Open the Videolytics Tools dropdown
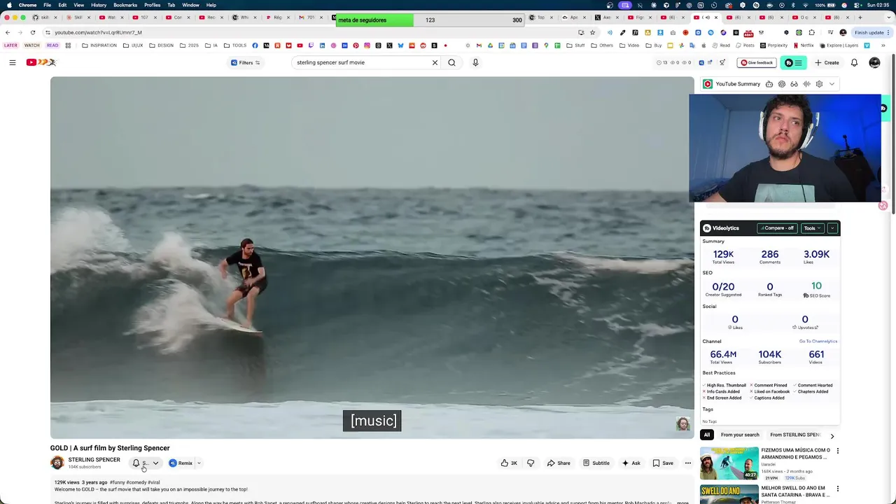 pyautogui.click(x=812, y=228)
